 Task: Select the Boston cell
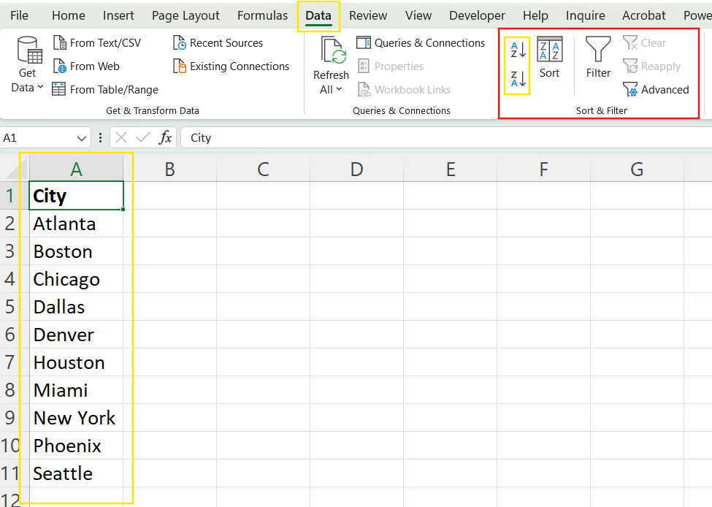pos(76,251)
